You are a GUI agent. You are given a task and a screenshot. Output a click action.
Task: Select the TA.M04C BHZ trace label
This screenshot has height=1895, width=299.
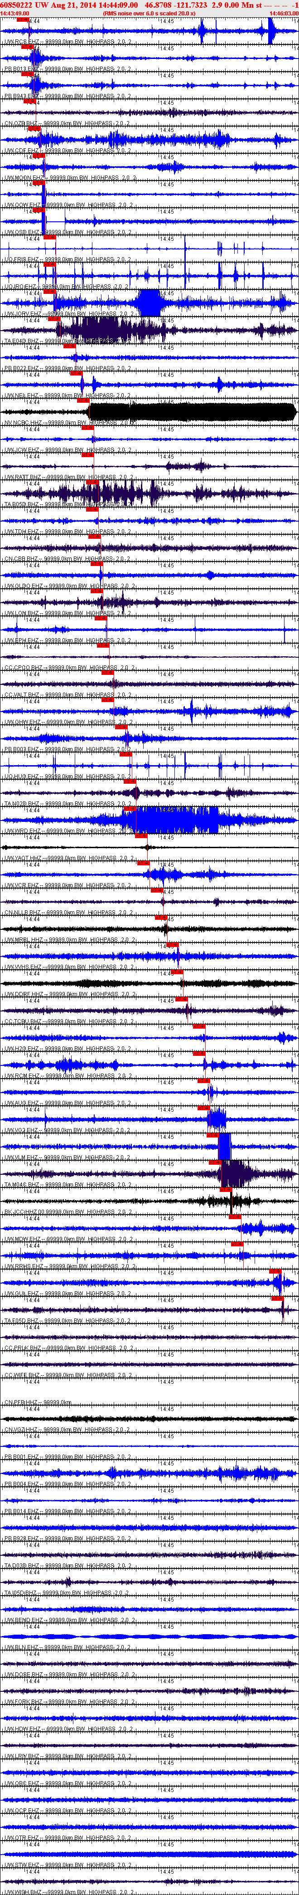click(x=68, y=1185)
